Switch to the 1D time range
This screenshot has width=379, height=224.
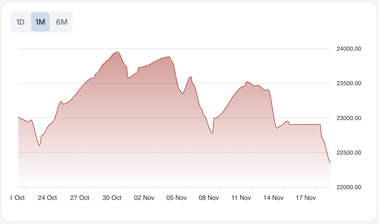tap(20, 22)
